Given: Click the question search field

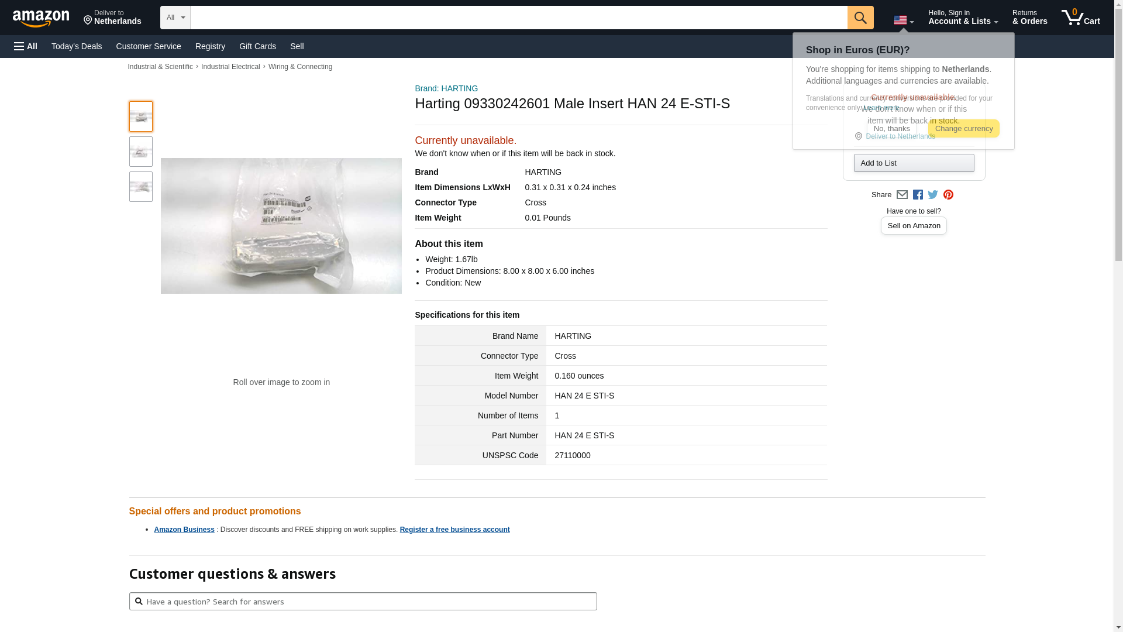Looking at the screenshot, I should tap(363, 602).
